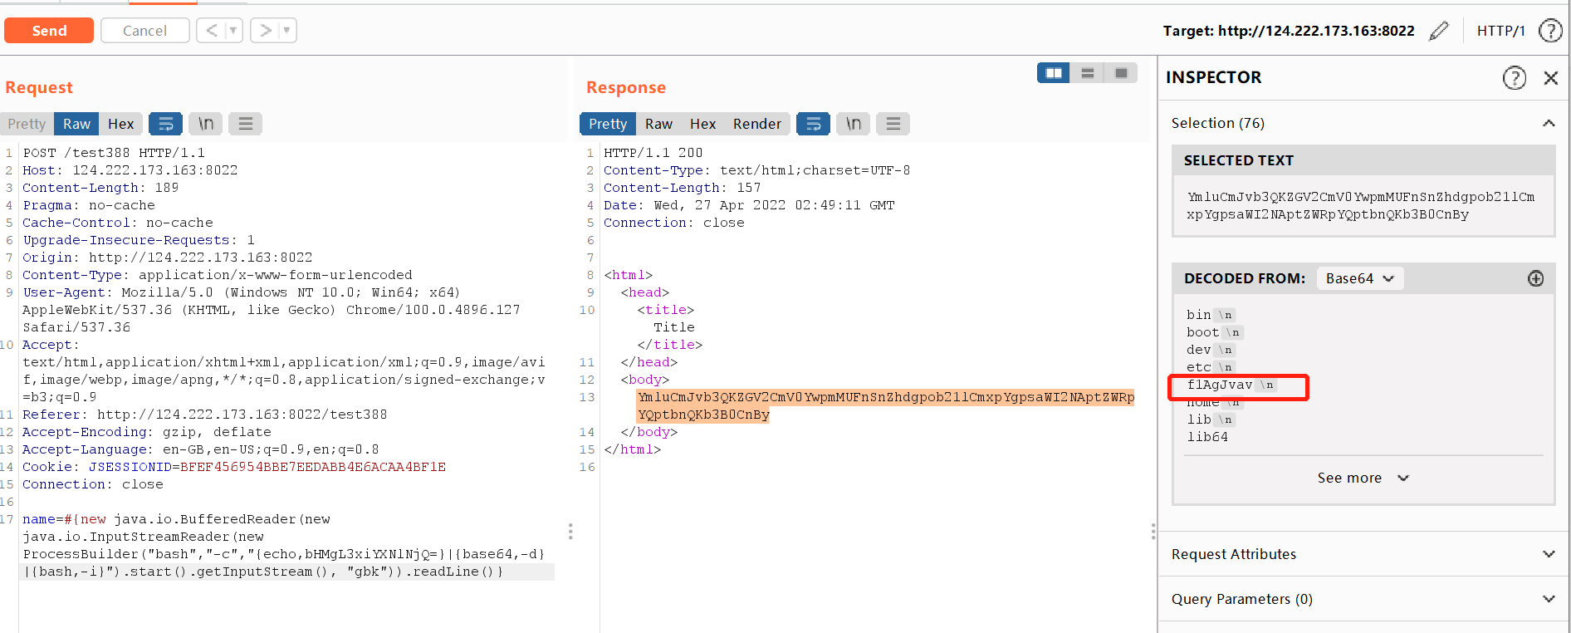This screenshot has height=633, width=1571.
Task: Click the SELECTED TEXT base64 box
Action: click(x=1363, y=206)
